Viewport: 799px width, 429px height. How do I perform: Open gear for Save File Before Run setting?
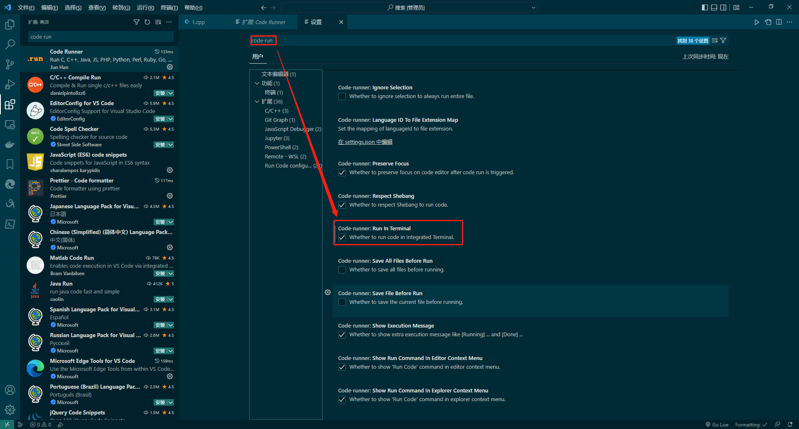click(328, 292)
